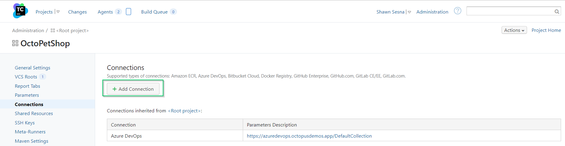Open the Changes page

(x=77, y=12)
